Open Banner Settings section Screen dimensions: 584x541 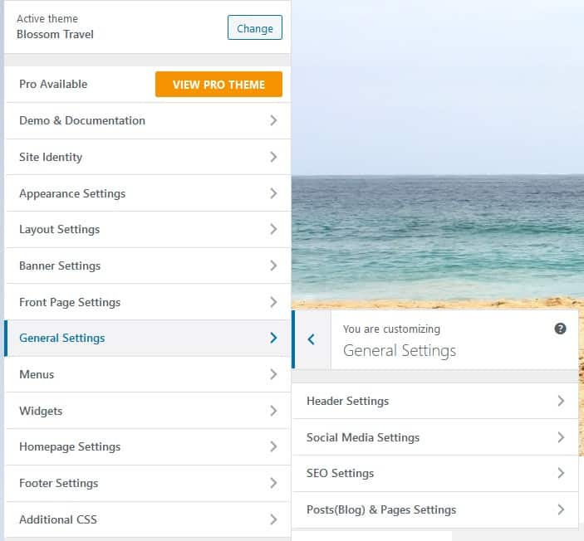click(x=148, y=266)
